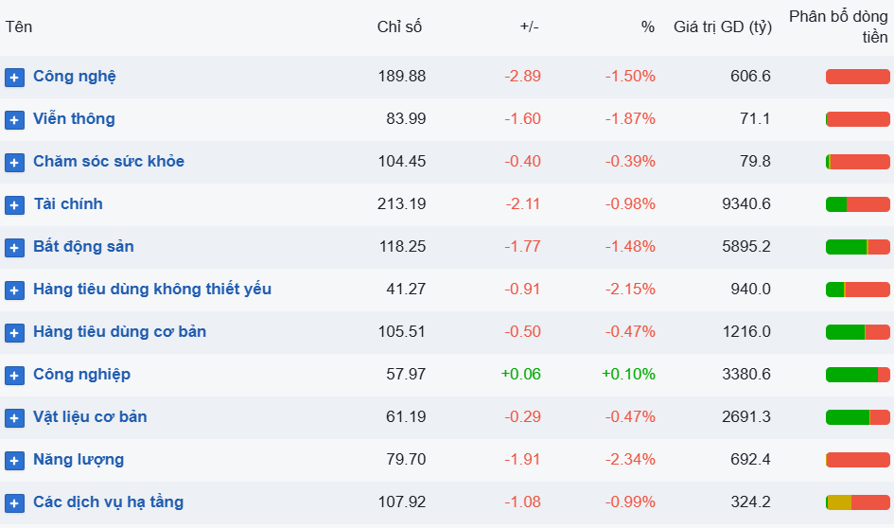Expand the Vật liệu cơ bản row

(14, 418)
